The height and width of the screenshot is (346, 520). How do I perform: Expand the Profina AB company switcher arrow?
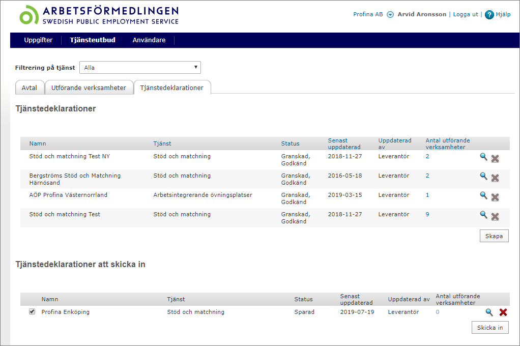pyautogui.click(x=390, y=15)
